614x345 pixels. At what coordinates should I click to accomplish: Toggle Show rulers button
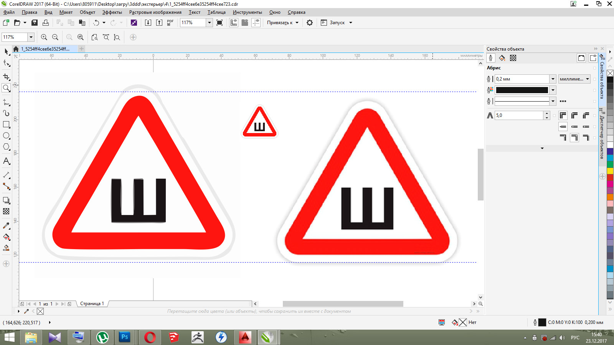coord(234,23)
